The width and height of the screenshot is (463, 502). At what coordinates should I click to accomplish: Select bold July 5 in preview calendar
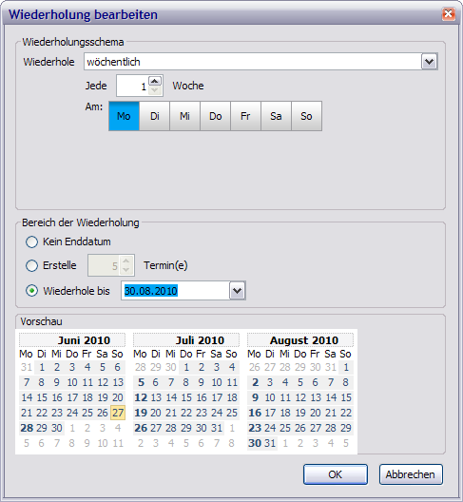coord(141,382)
